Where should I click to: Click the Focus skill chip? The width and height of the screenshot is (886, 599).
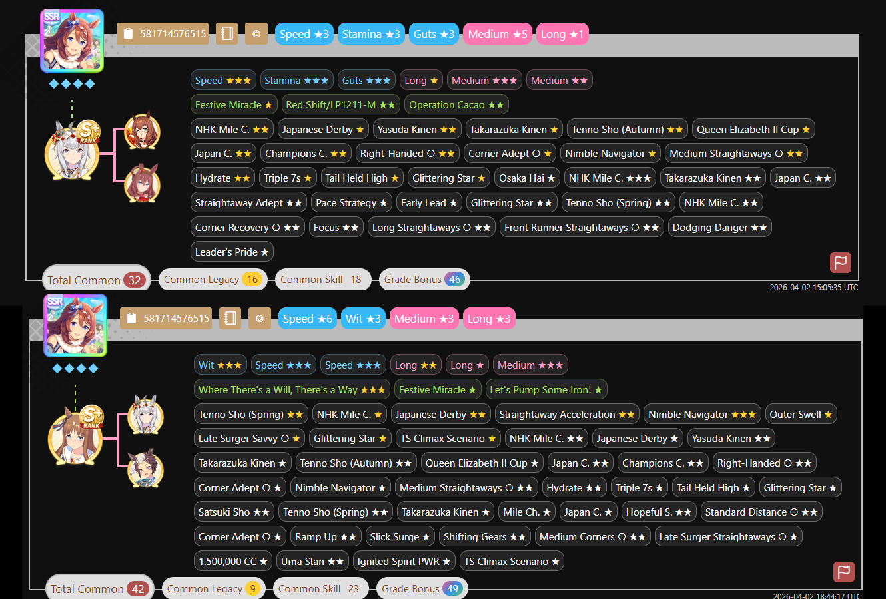[x=336, y=227]
